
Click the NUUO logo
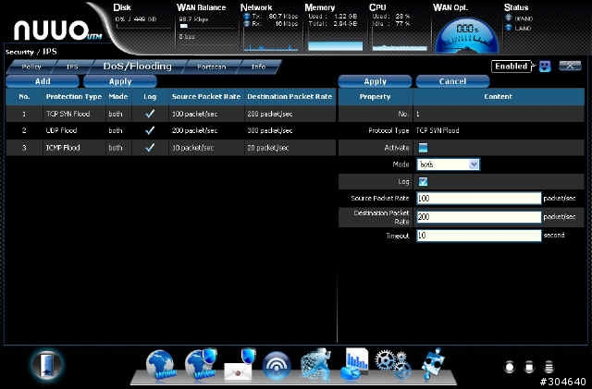pyautogui.click(x=56, y=30)
